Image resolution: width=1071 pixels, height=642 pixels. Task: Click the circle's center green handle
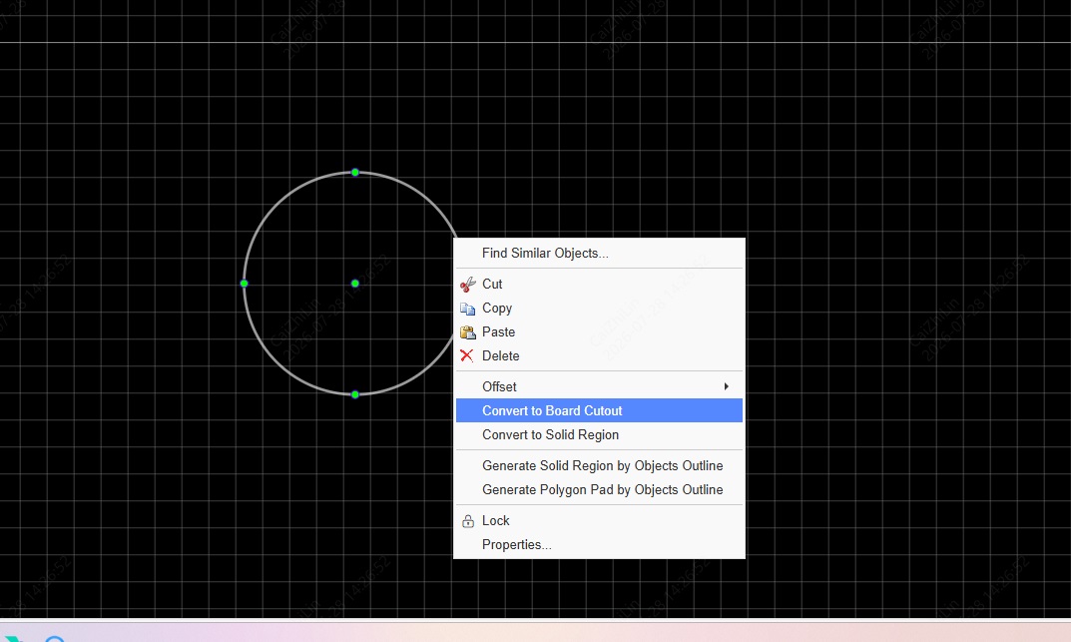[355, 284]
